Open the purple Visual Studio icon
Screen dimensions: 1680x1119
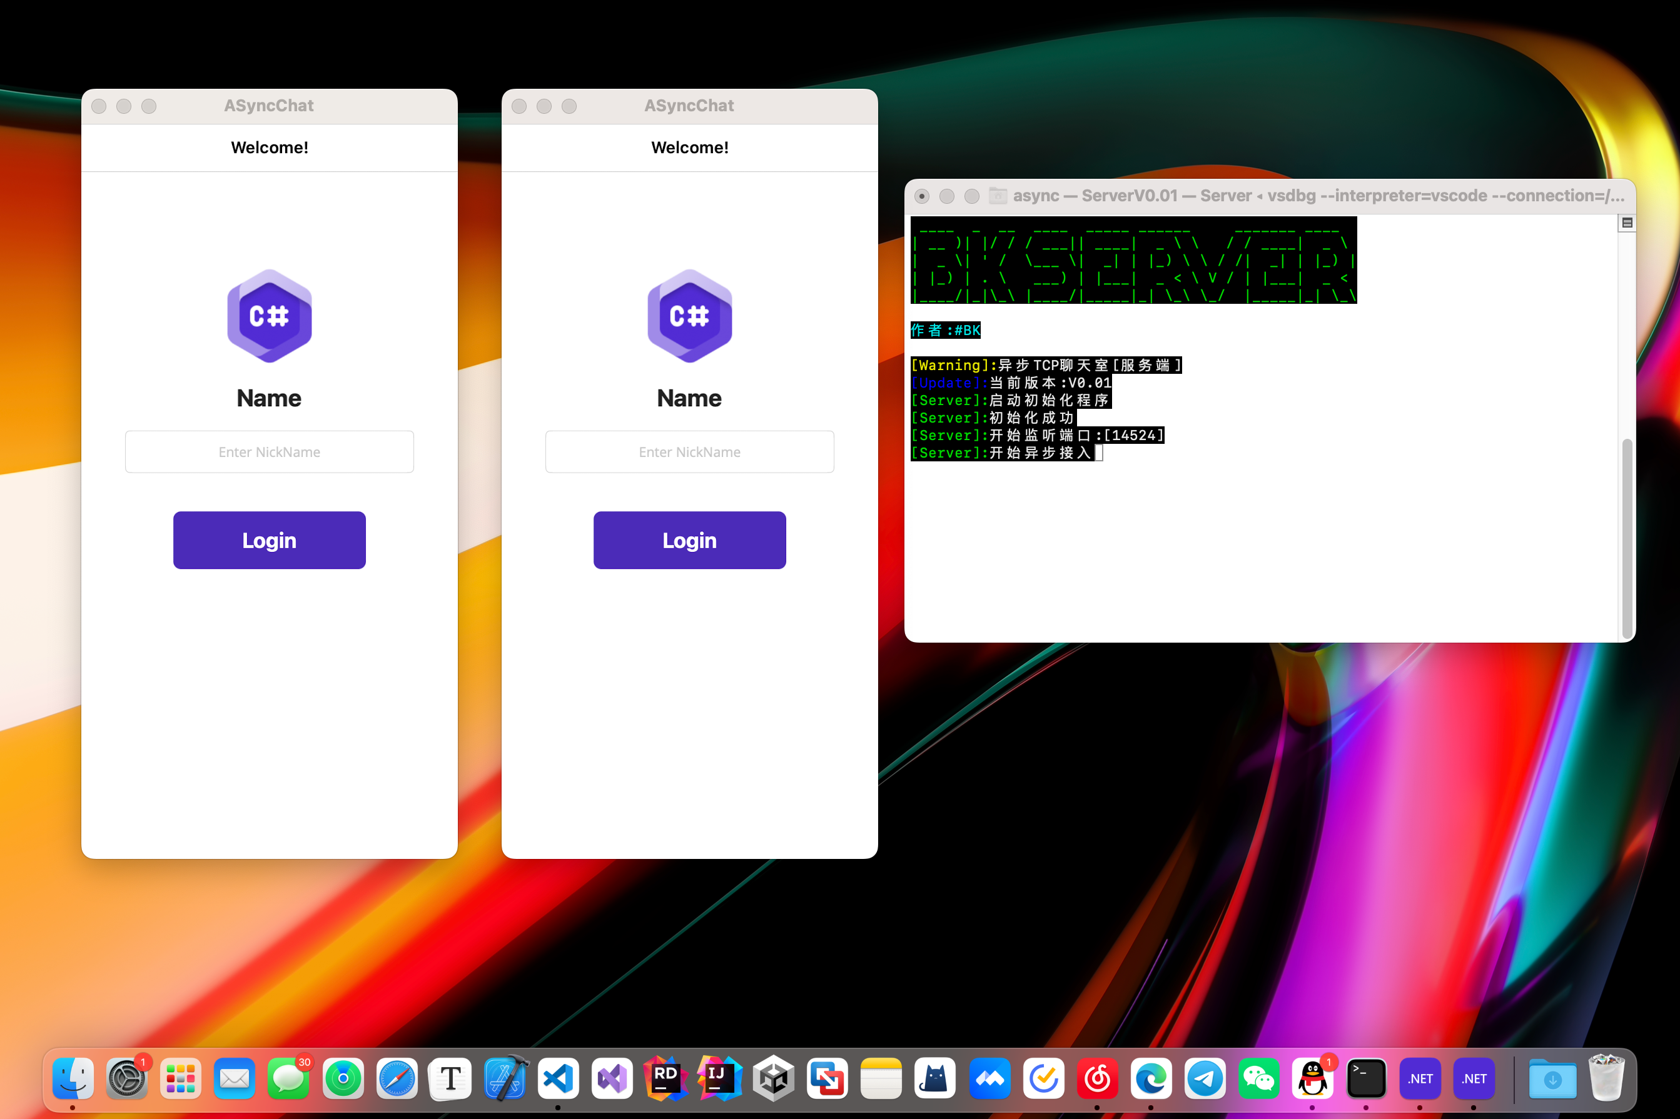point(612,1078)
